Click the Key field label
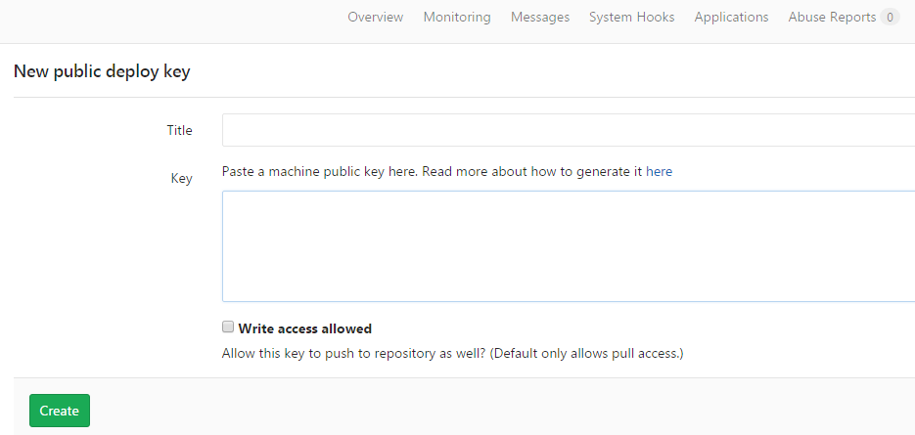The width and height of the screenshot is (915, 435). [x=181, y=179]
